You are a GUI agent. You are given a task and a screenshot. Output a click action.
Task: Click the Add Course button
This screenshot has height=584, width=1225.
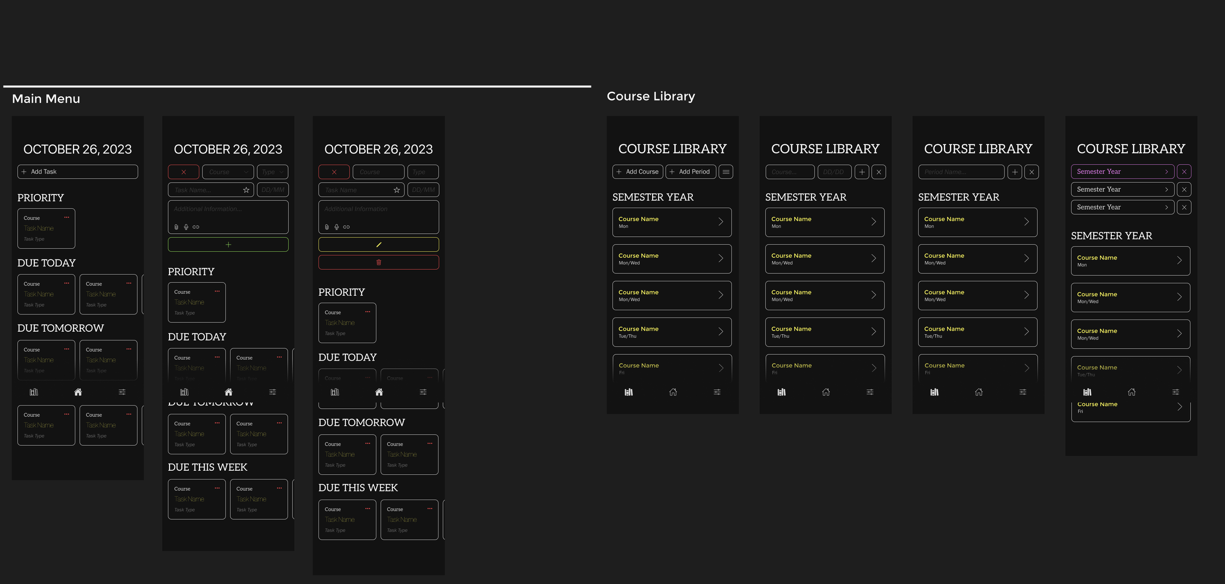[x=637, y=172]
